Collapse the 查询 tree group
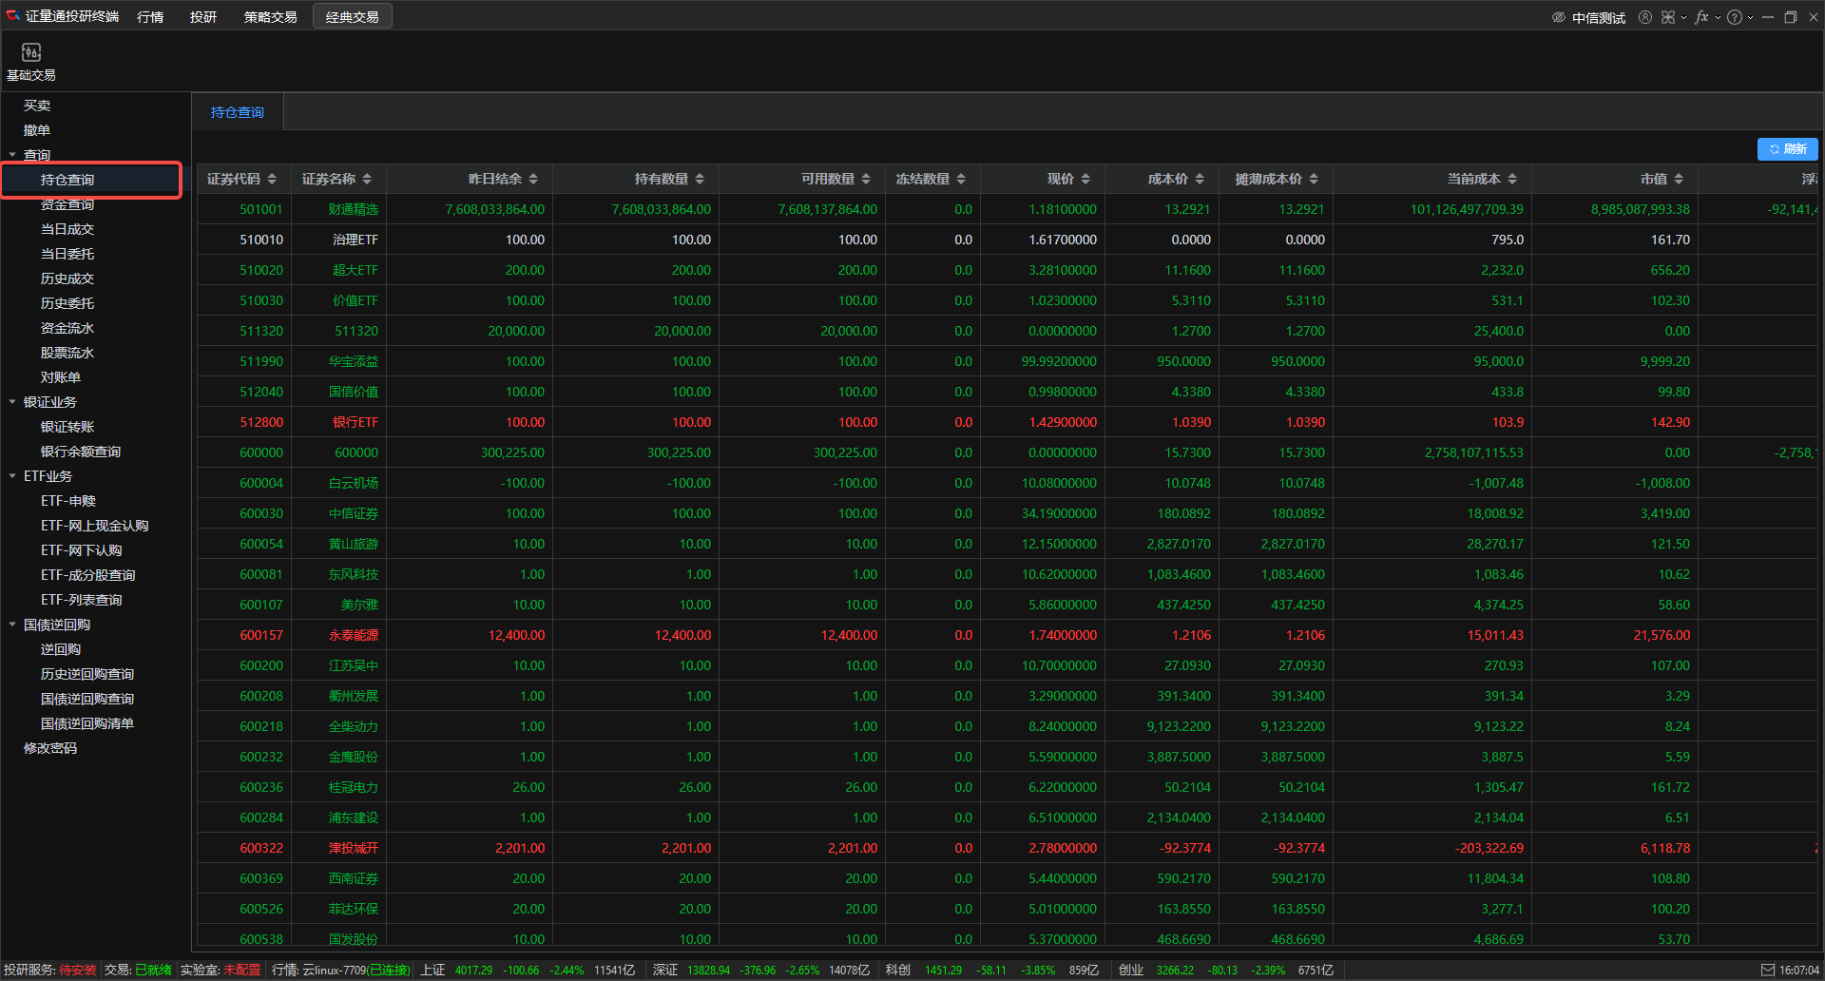 [x=12, y=155]
